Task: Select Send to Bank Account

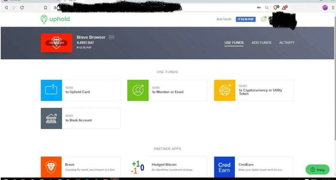Action: tap(81, 119)
